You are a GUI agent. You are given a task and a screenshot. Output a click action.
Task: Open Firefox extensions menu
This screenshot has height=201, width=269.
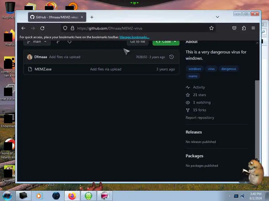point(244,28)
